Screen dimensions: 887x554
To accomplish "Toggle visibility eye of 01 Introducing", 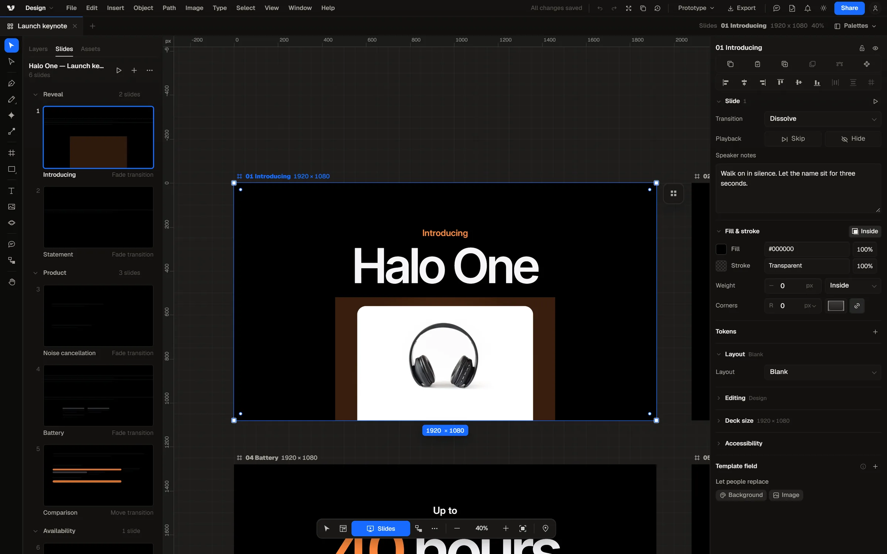I will pyautogui.click(x=875, y=48).
